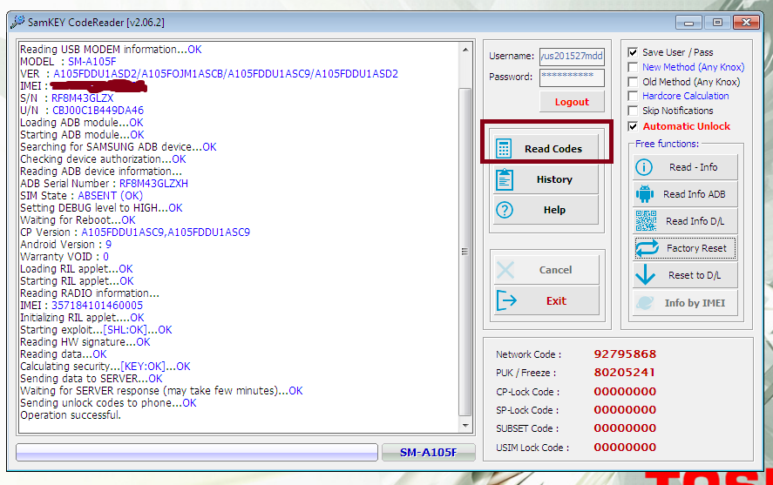Click the Read Info D/L button label

pos(695,221)
